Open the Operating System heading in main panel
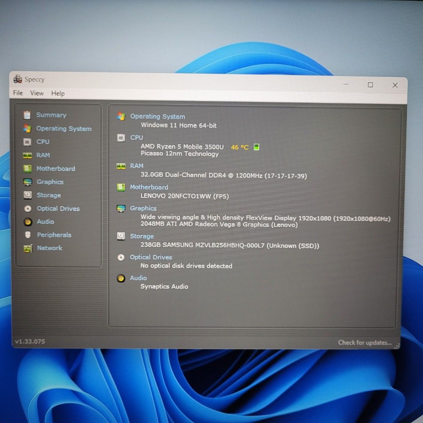The width and height of the screenshot is (423, 423). 157,116
